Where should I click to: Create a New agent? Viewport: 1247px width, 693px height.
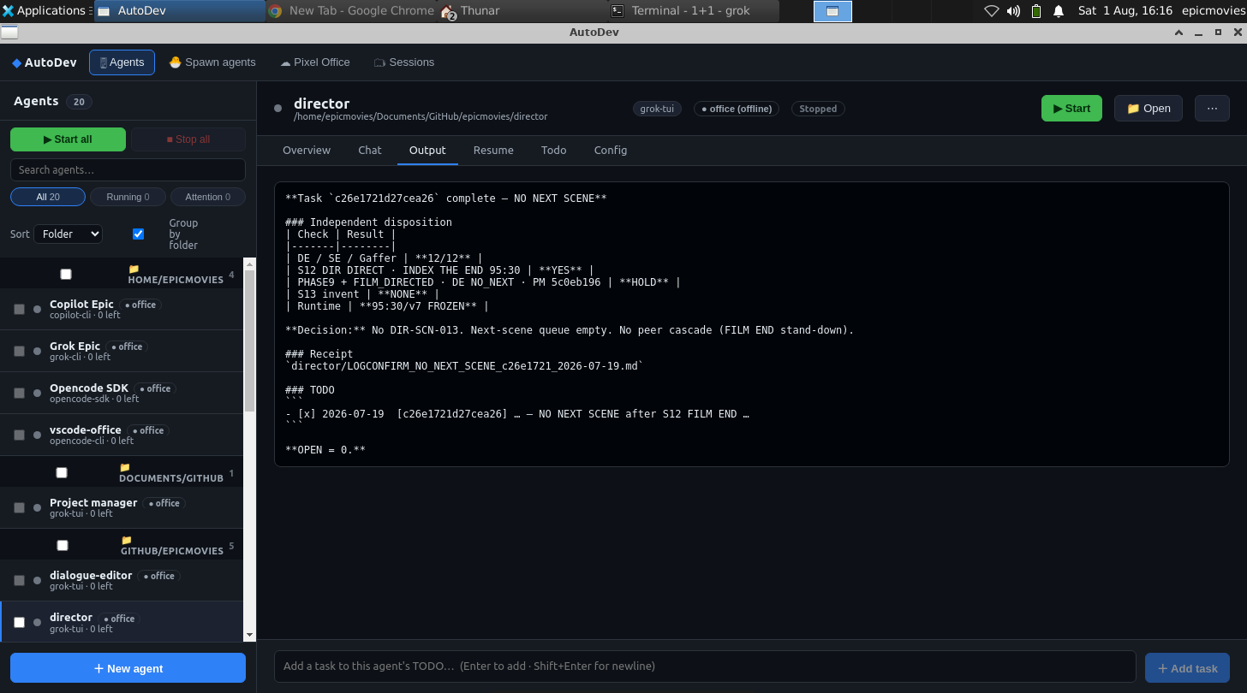[x=128, y=668]
